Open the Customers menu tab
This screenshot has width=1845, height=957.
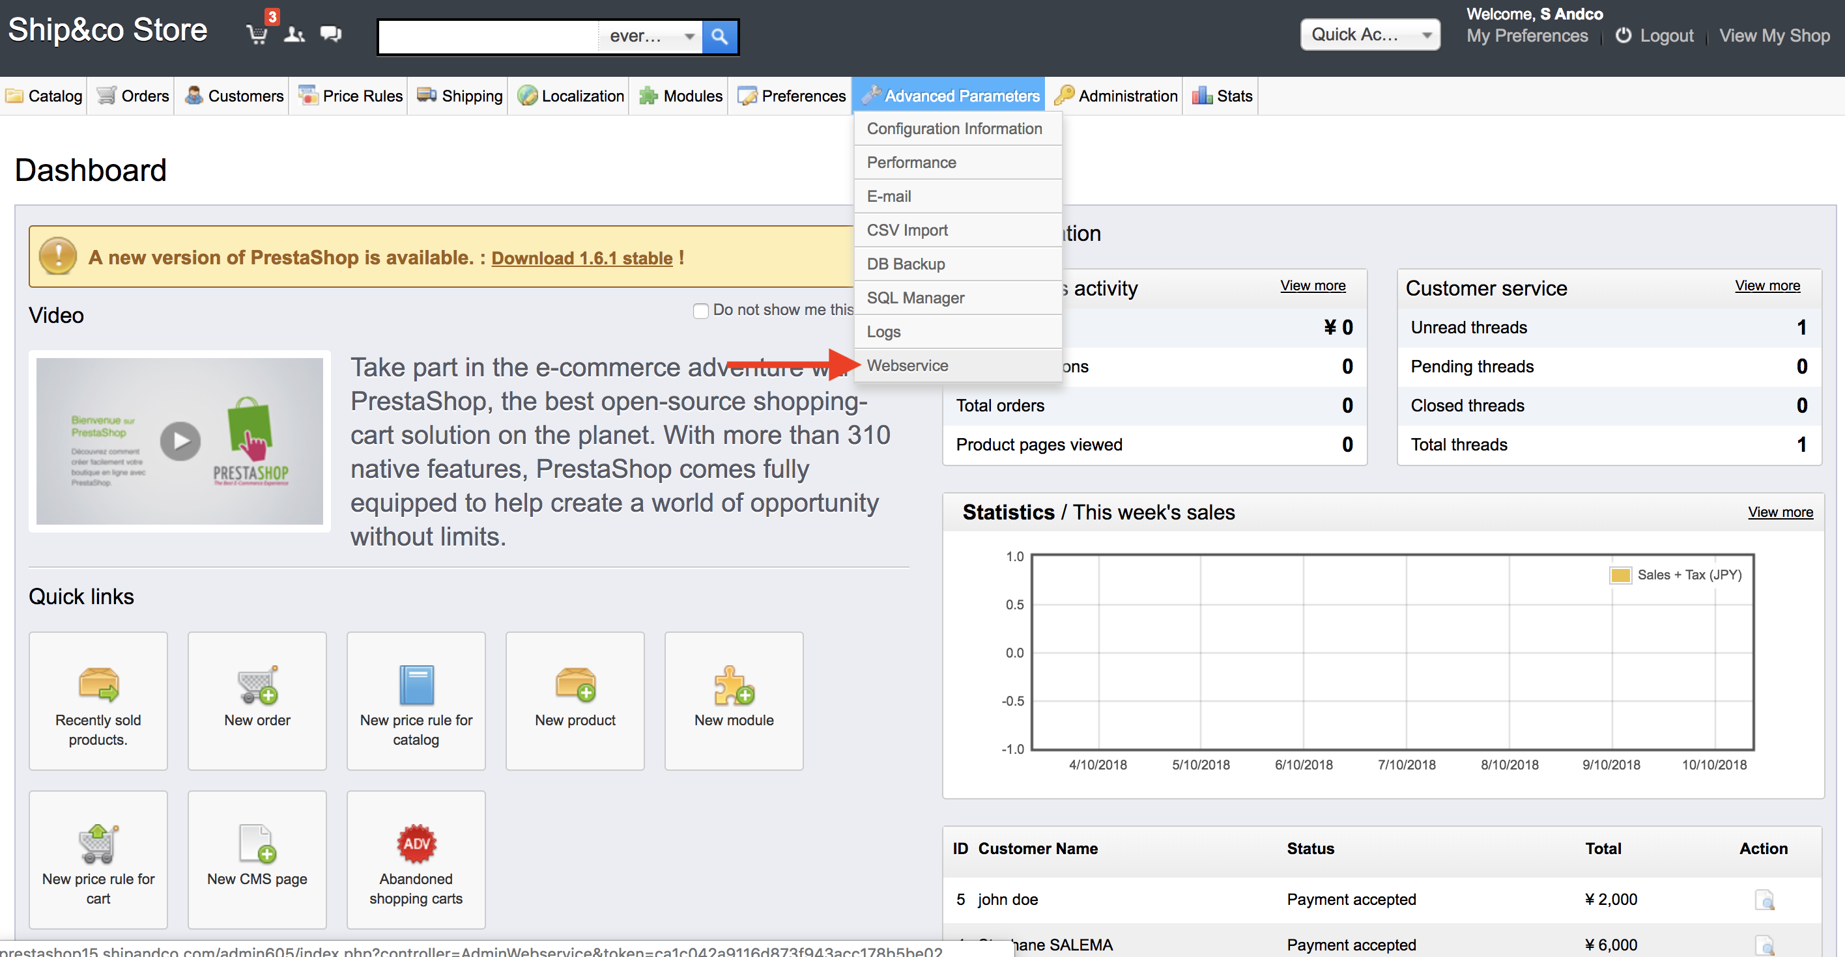point(234,96)
